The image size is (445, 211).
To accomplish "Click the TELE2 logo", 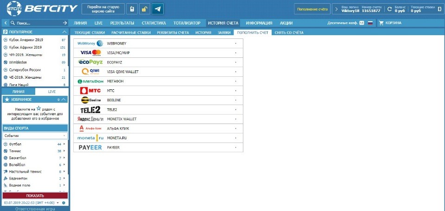I will pyautogui.click(x=90, y=110).
